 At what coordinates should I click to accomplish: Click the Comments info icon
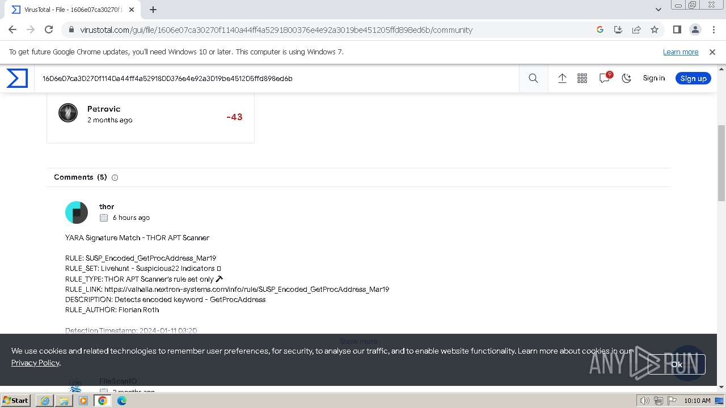point(115,177)
